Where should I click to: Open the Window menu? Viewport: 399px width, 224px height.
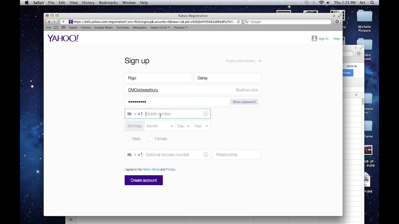point(129,3)
